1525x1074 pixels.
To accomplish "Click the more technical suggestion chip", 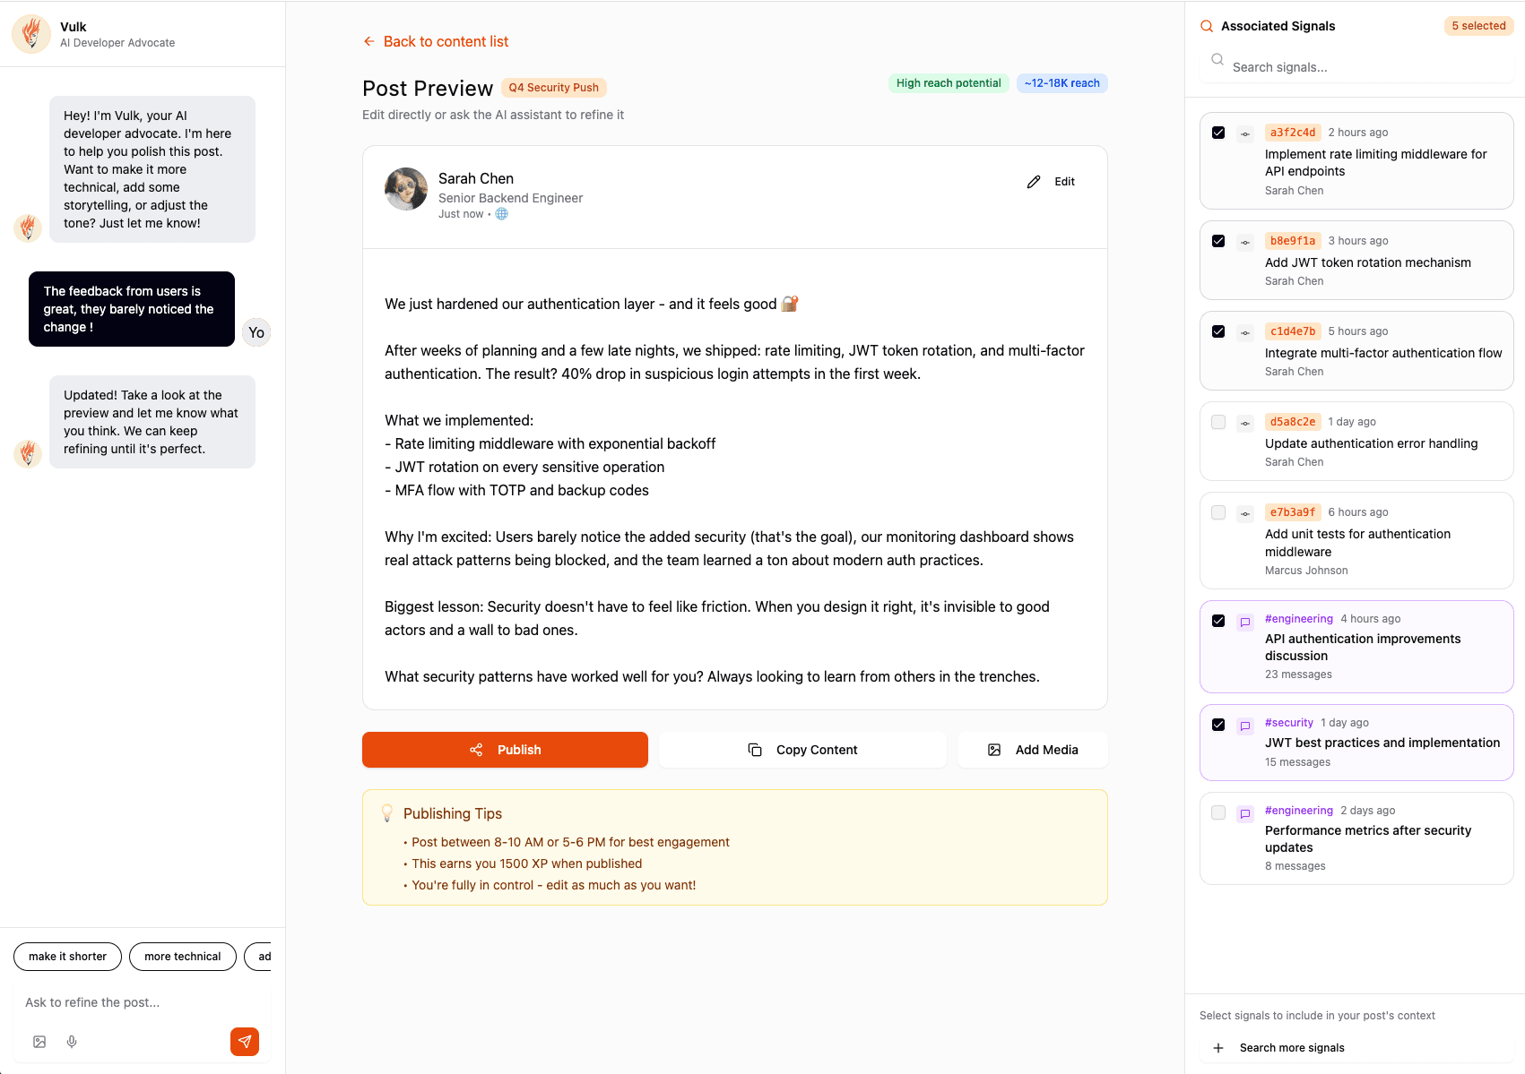I will tap(182, 956).
